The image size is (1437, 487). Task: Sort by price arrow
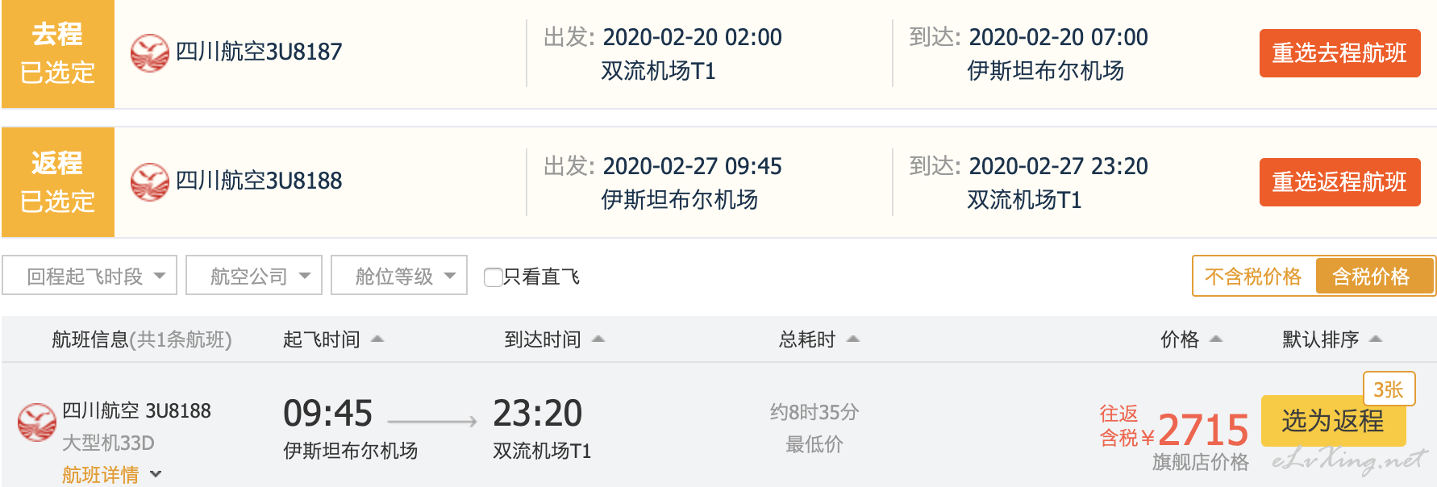coord(1216,339)
